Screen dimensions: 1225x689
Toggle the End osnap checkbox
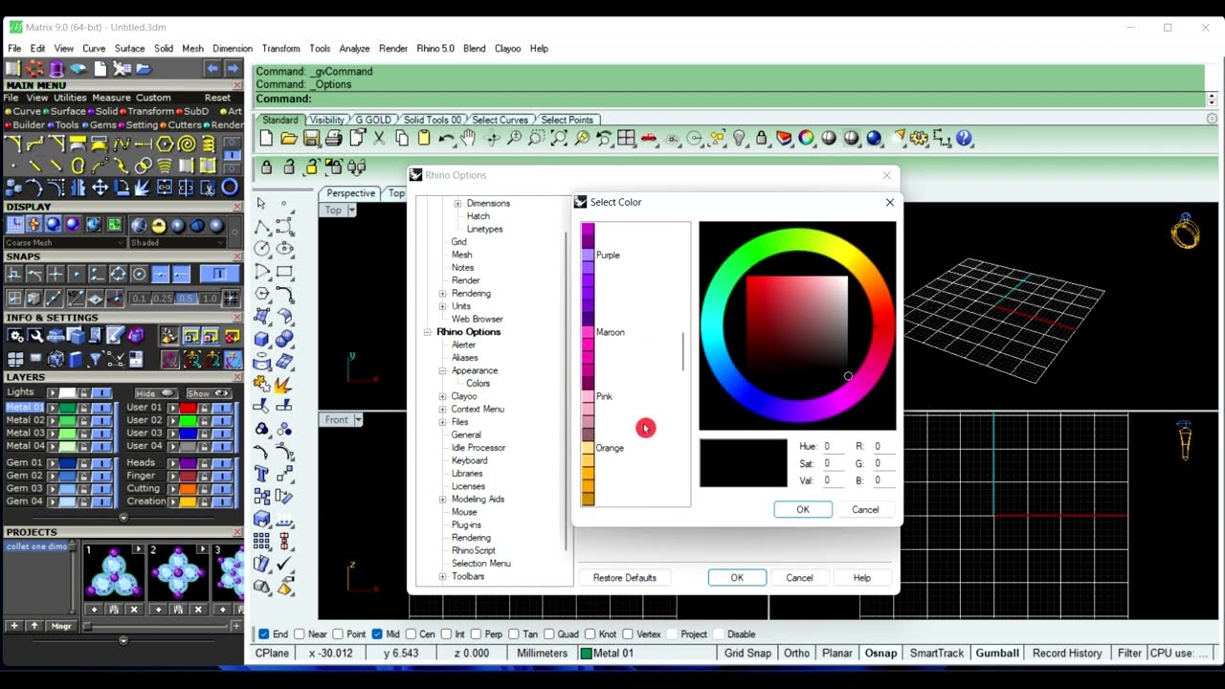(263, 633)
